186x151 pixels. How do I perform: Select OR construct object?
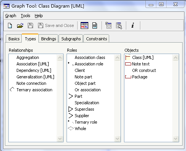click(x=144, y=70)
